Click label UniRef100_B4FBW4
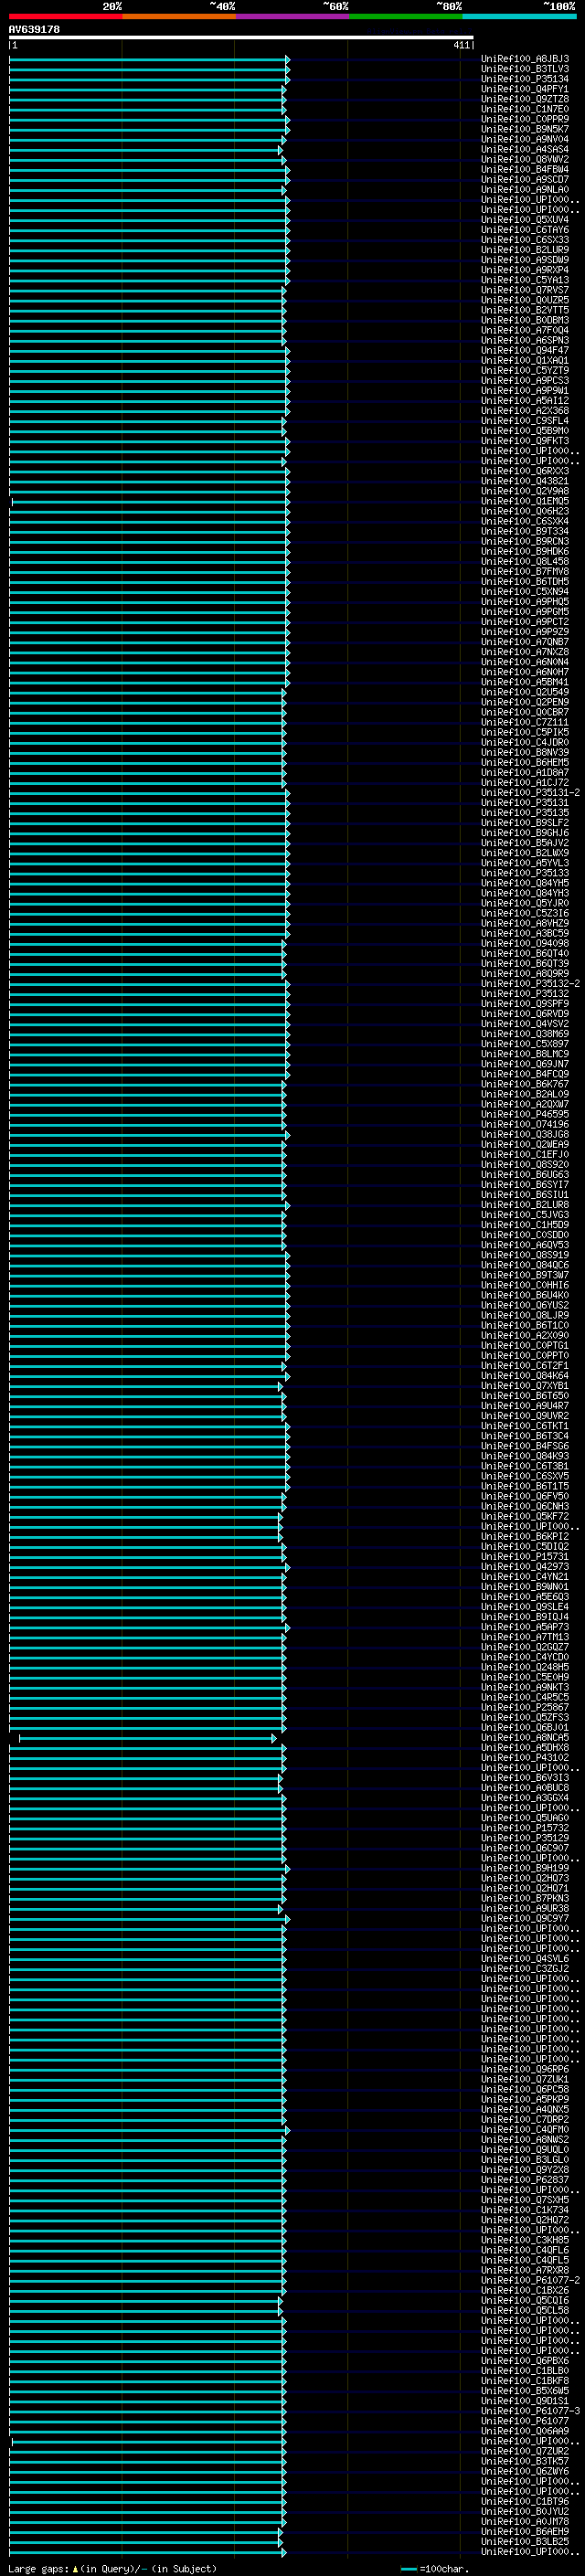This screenshot has width=585, height=2576. point(525,169)
